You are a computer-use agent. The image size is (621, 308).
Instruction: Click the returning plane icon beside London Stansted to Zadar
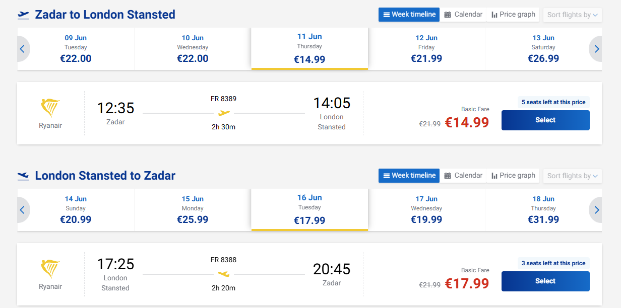[23, 176]
